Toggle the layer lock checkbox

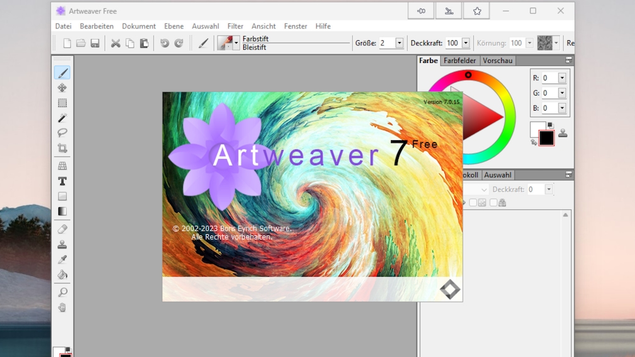[494, 202]
